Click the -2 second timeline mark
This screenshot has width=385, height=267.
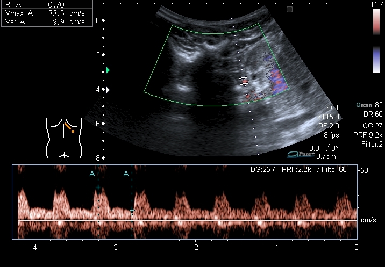[x=196, y=247]
